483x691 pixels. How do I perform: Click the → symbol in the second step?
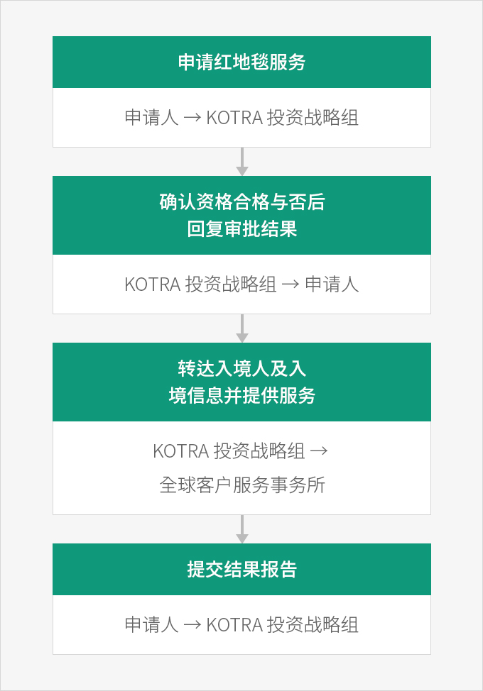pyautogui.click(x=291, y=284)
